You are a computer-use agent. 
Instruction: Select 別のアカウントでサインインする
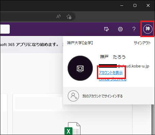[103, 96]
